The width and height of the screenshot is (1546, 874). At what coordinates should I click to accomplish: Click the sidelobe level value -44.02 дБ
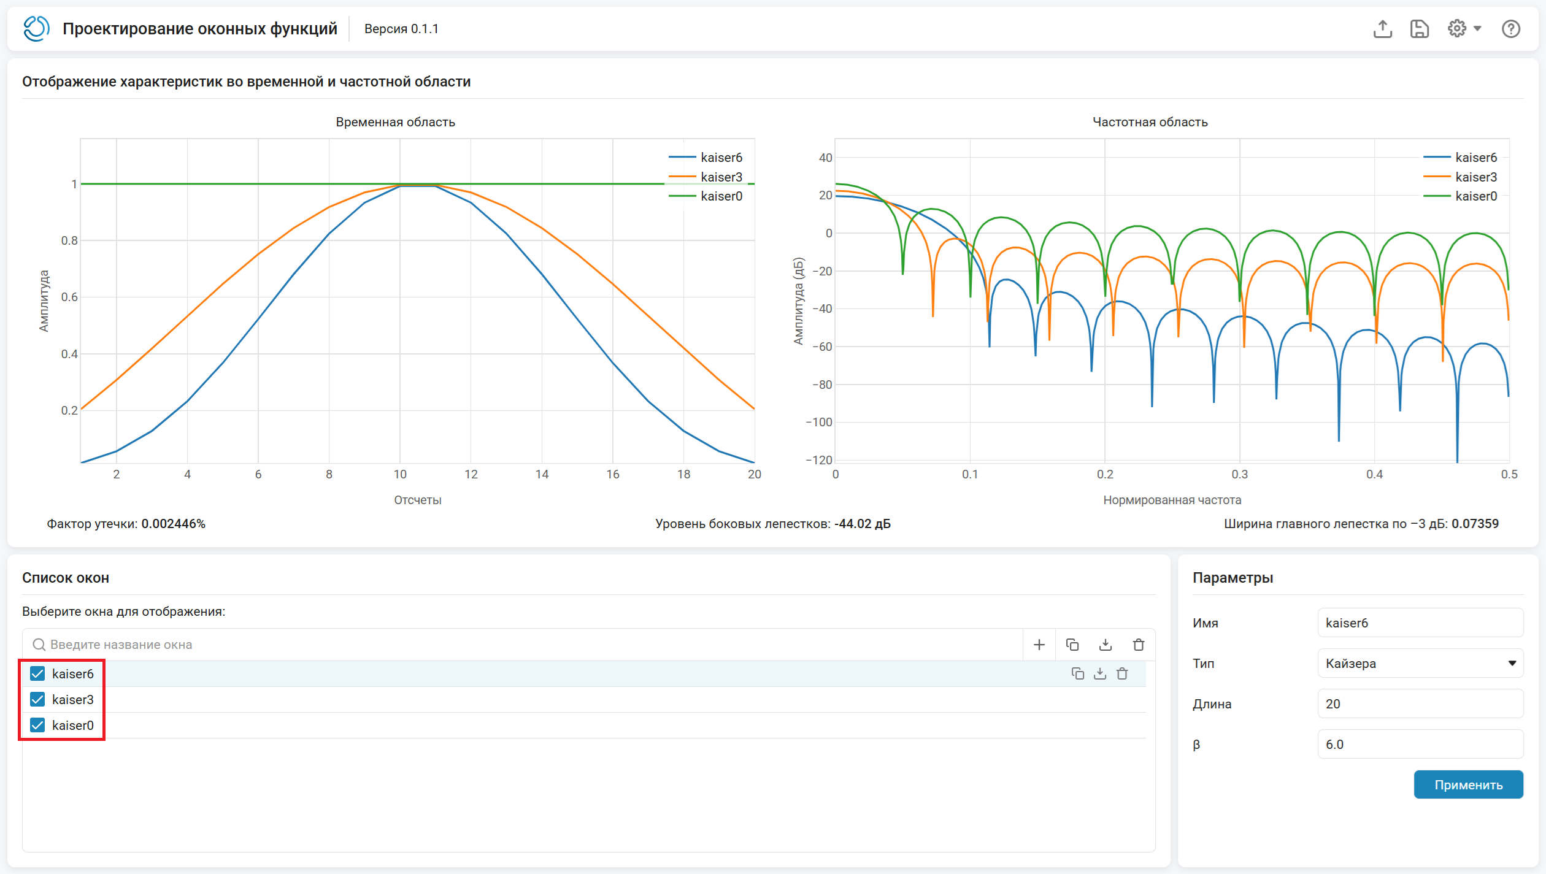point(863,524)
